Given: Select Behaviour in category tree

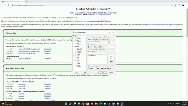Looking at the screenshot, I should [79, 49].
